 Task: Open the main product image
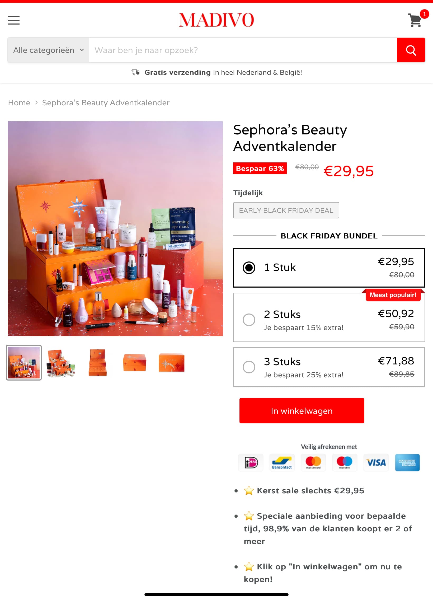click(x=115, y=229)
